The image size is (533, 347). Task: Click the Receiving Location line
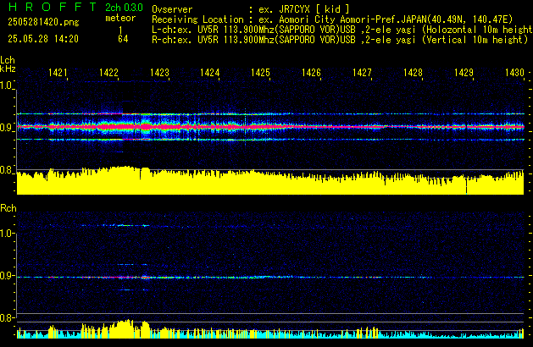click(x=332, y=19)
